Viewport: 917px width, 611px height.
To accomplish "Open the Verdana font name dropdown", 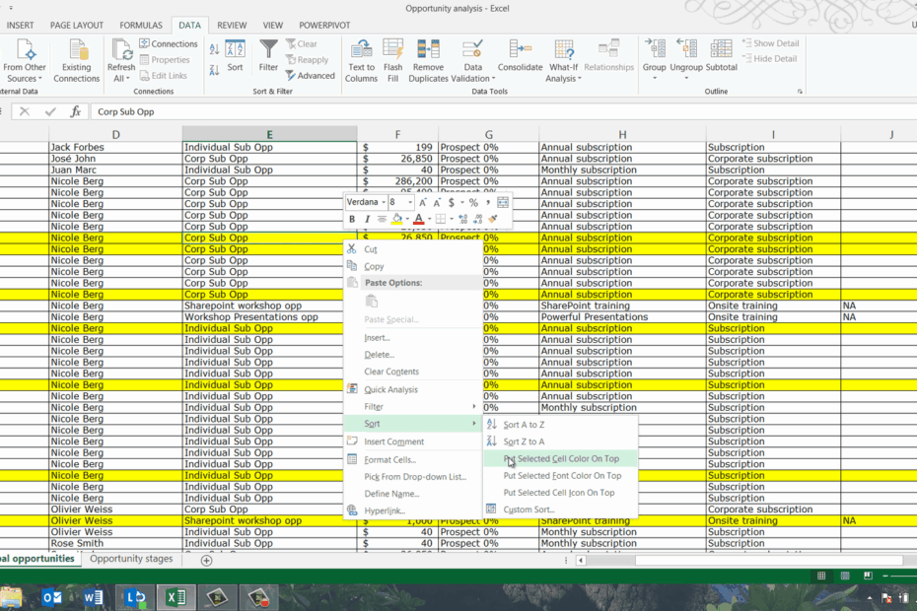I will (384, 203).
